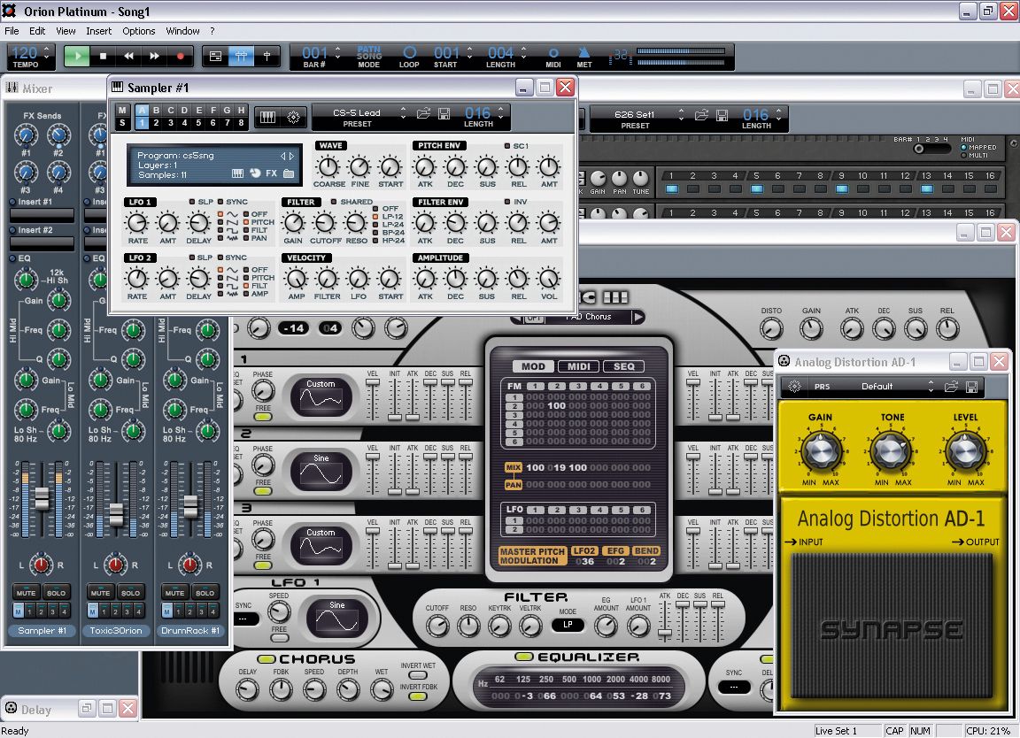
Task: Click the load preset folder icon in Sampler
Action: tap(423, 113)
